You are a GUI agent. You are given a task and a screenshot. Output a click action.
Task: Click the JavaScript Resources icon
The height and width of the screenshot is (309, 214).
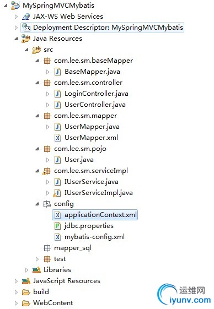click(x=26, y=281)
